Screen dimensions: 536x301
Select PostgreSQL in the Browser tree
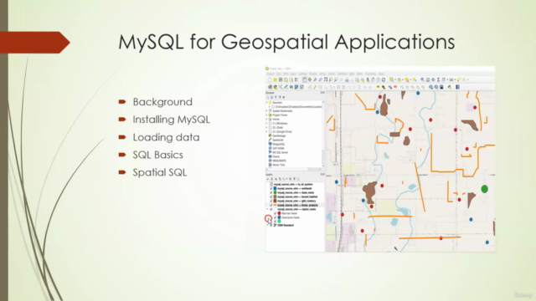[279, 144]
